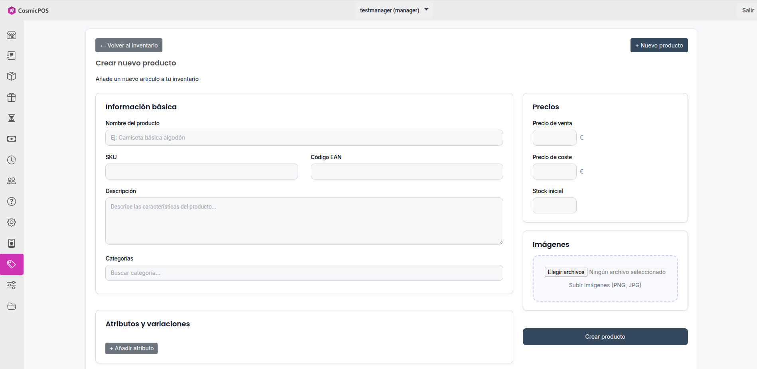Open the Buscar categoría search box
Image resolution: width=757 pixels, height=369 pixels.
coord(304,273)
